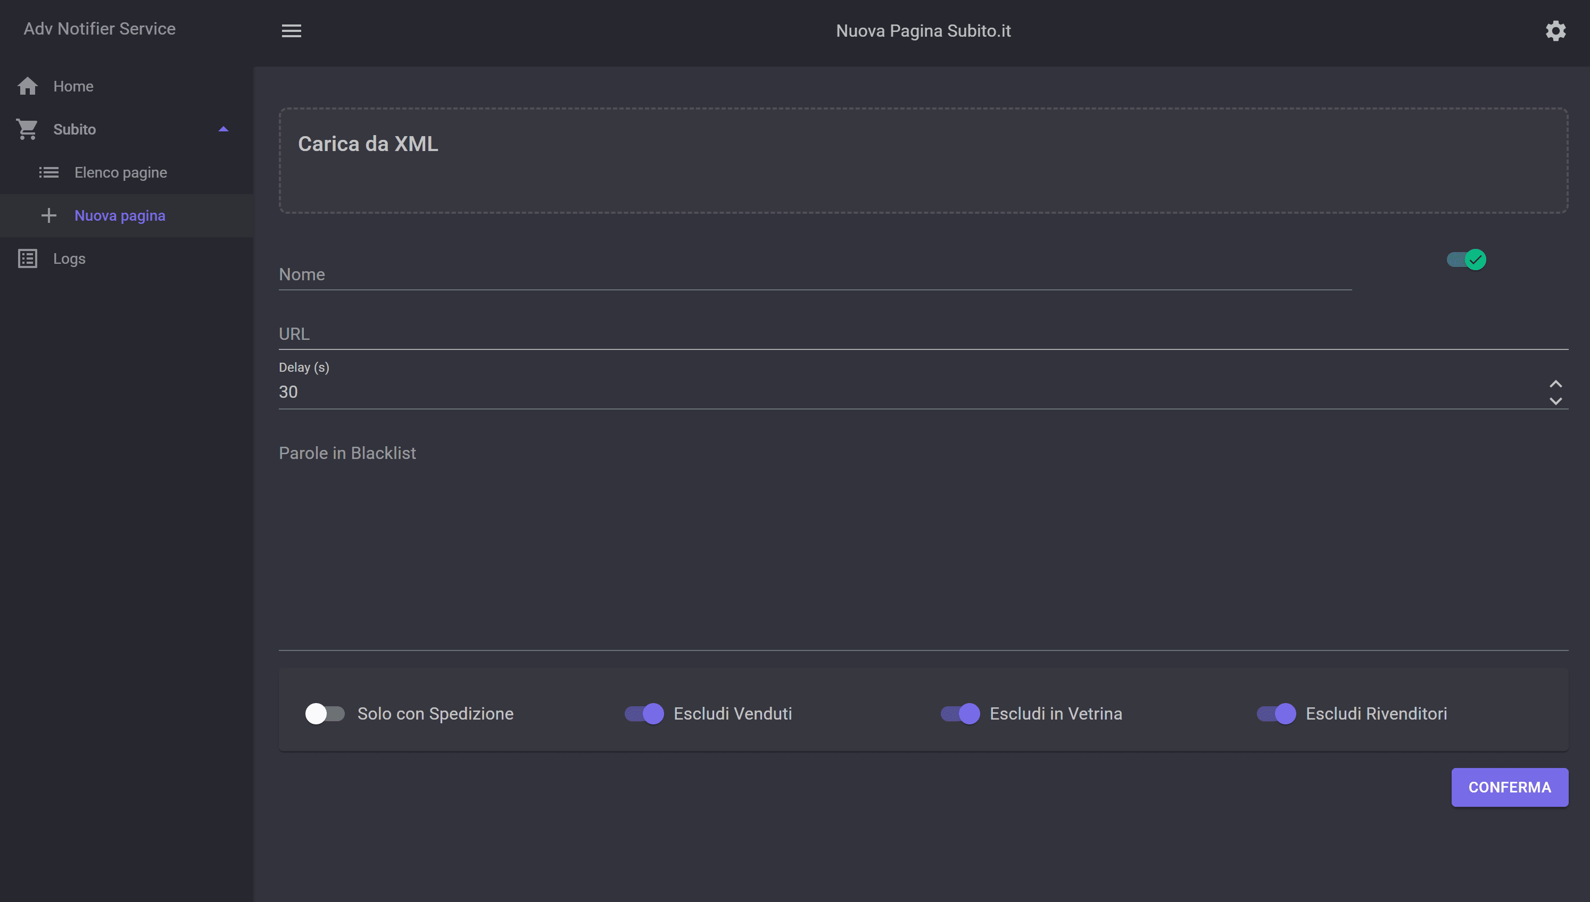Click the Subito shopping cart icon
This screenshot has width=1590, height=902.
(27, 129)
